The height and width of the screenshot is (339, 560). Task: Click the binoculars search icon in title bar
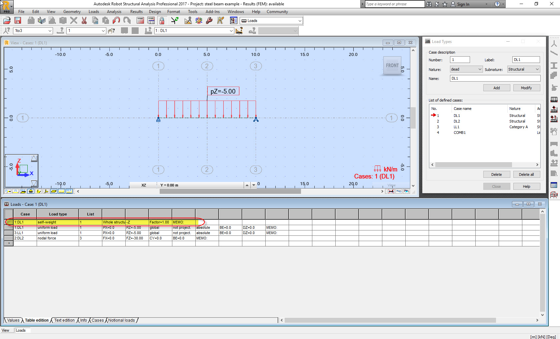(x=429, y=4)
